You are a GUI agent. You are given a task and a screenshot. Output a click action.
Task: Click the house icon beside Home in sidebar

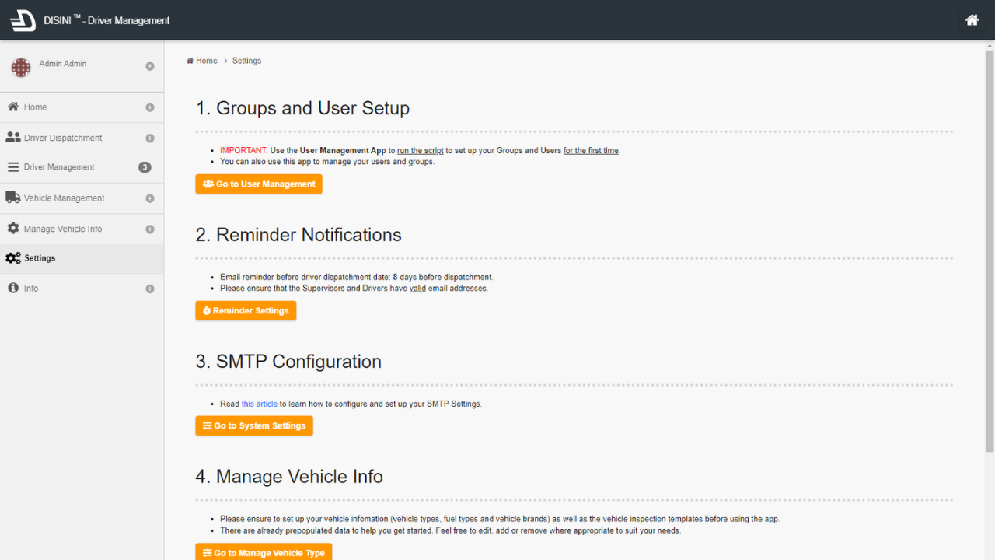pos(12,107)
